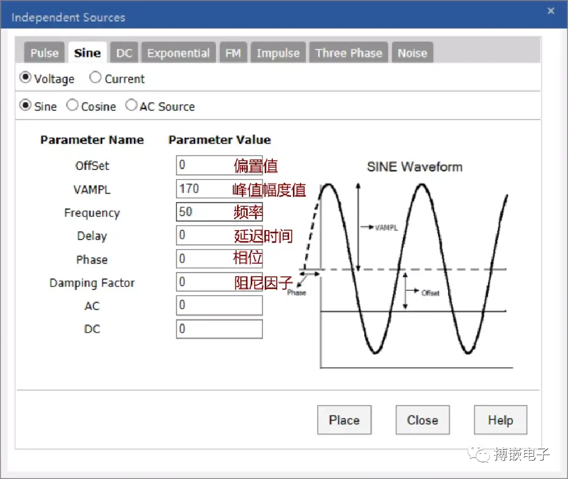Click the OffSet value field
Viewport: 568px width, 479px height.
pos(219,165)
